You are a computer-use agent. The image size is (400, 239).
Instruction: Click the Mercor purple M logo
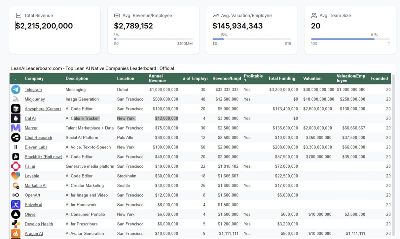[x=16, y=128]
